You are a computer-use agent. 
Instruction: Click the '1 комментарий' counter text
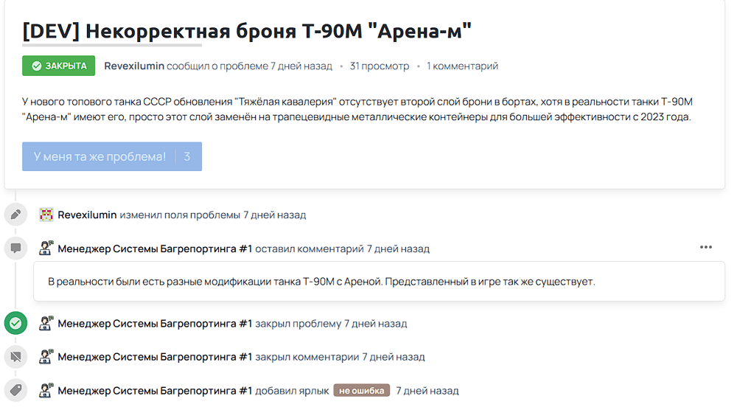462,66
